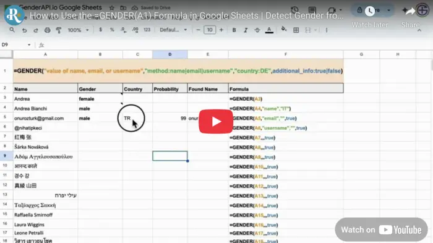Click the =GENDER formula banner in row 1
Viewport: 433px width, 243px height.
[x=178, y=71]
